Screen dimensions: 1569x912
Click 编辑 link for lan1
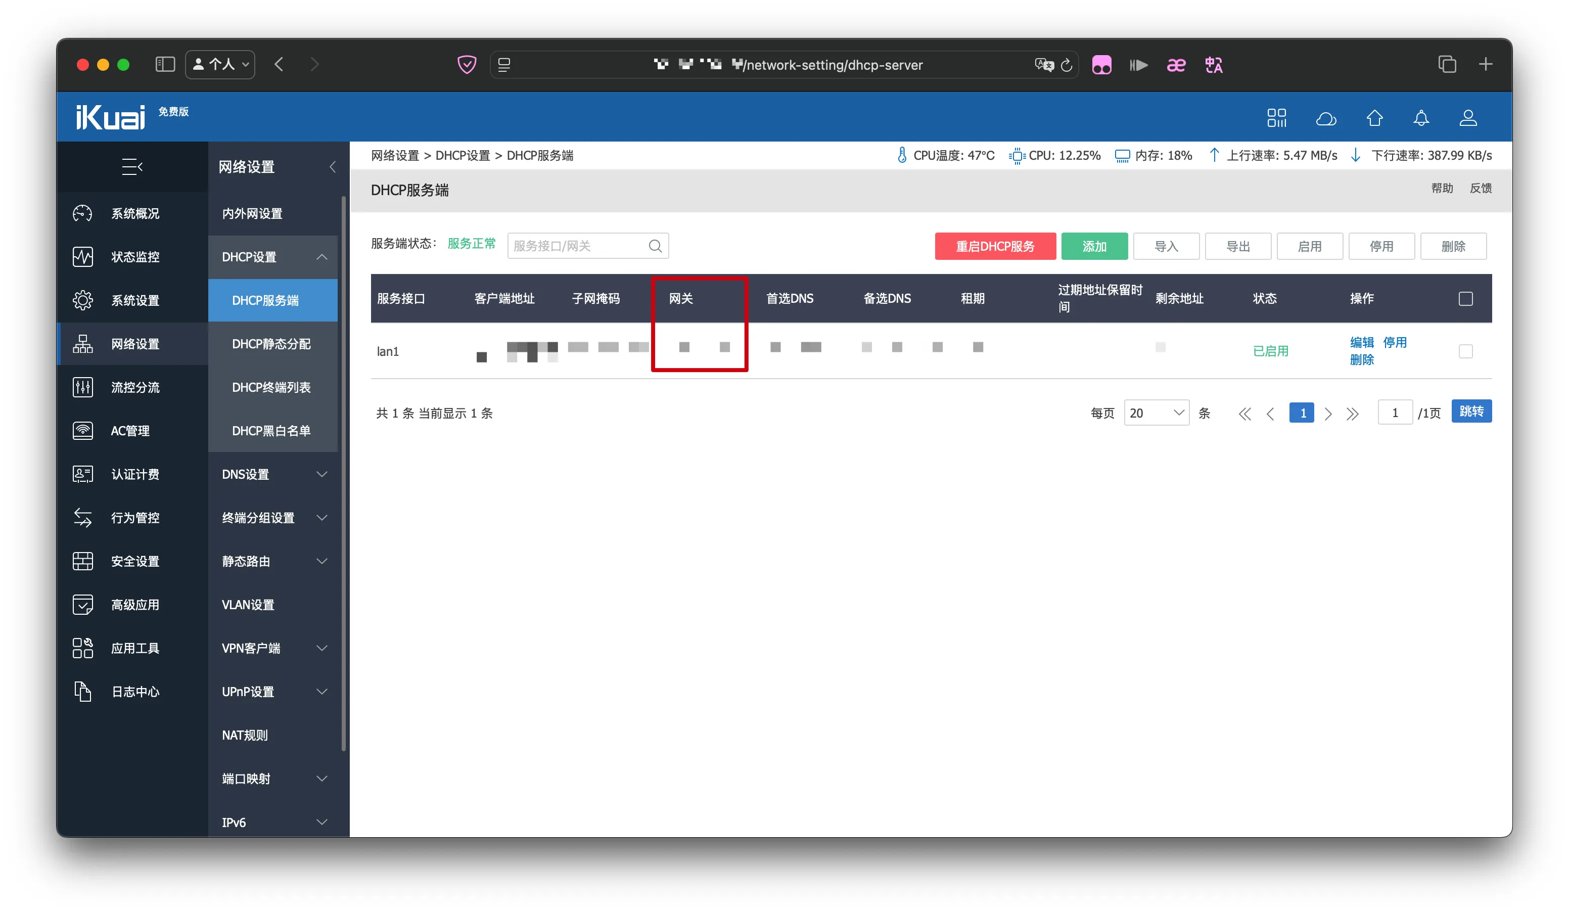[1362, 343]
